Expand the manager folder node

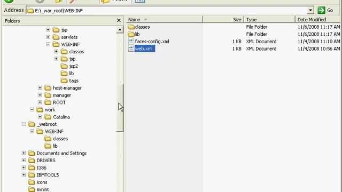[x=40, y=95]
